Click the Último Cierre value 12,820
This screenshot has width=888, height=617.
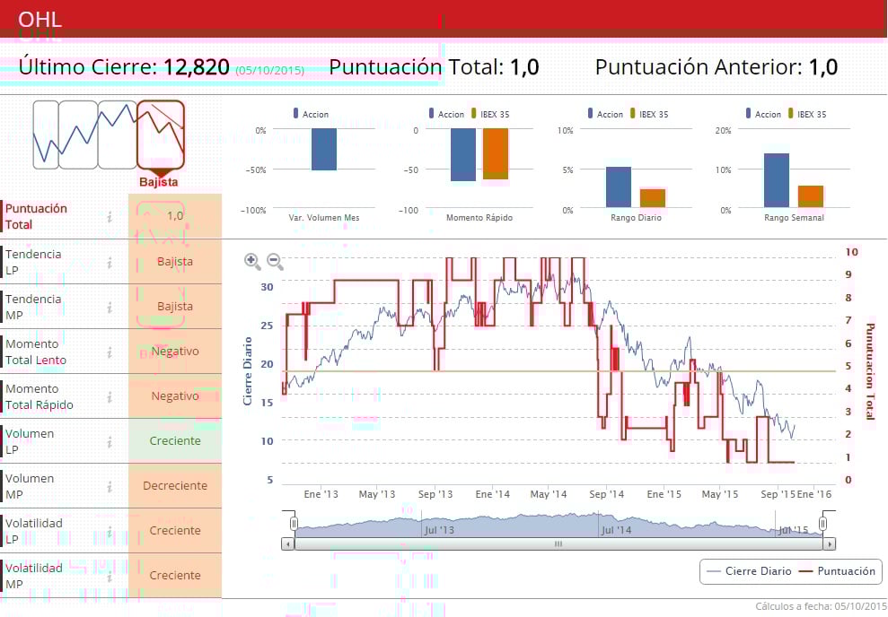tap(197, 66)
